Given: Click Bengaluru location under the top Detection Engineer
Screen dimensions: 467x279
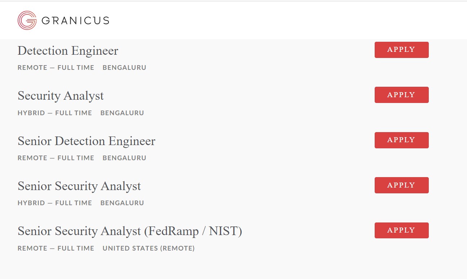Looking at the screenshot, I should point(124,68).
